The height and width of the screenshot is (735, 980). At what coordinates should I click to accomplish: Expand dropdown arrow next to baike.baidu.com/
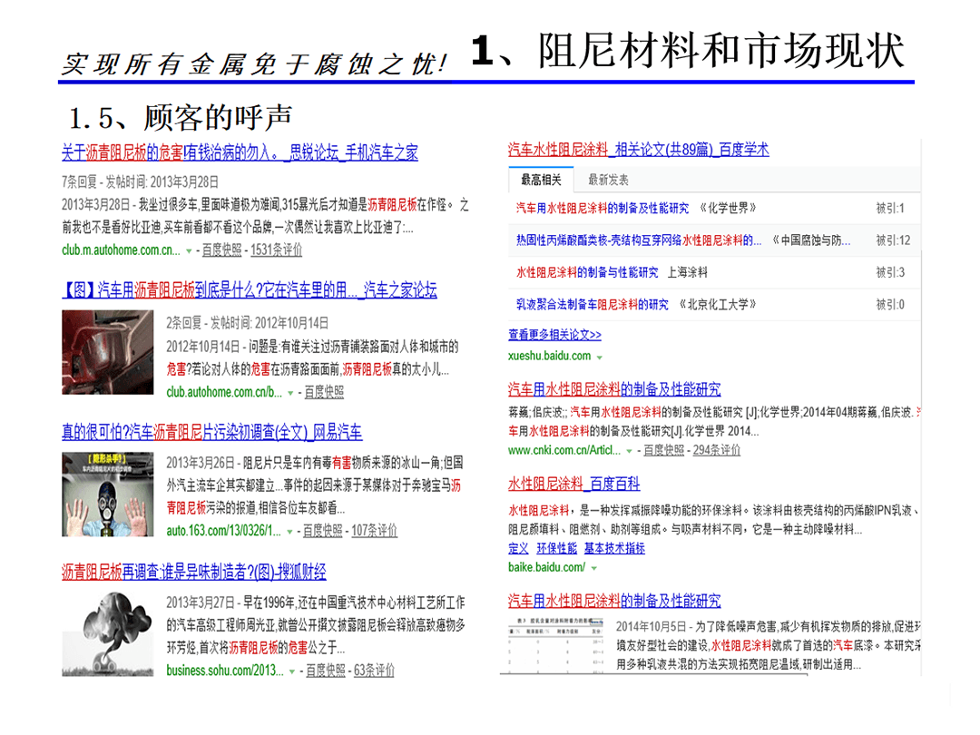click(593, 568)
